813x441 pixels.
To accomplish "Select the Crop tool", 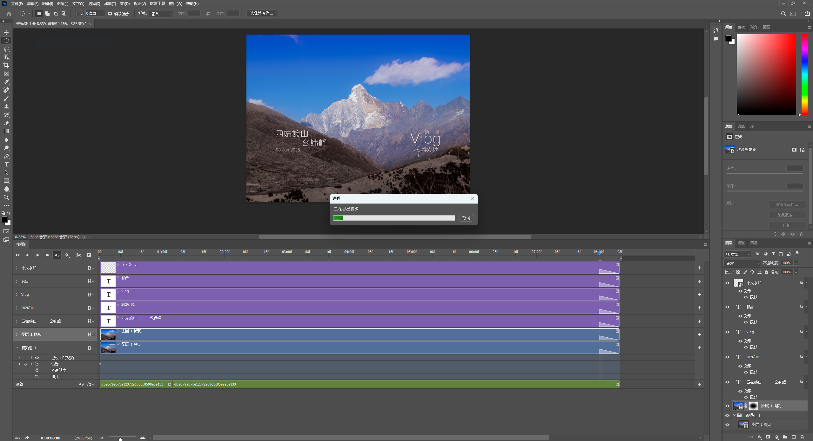I will click(x=6, y=65).
